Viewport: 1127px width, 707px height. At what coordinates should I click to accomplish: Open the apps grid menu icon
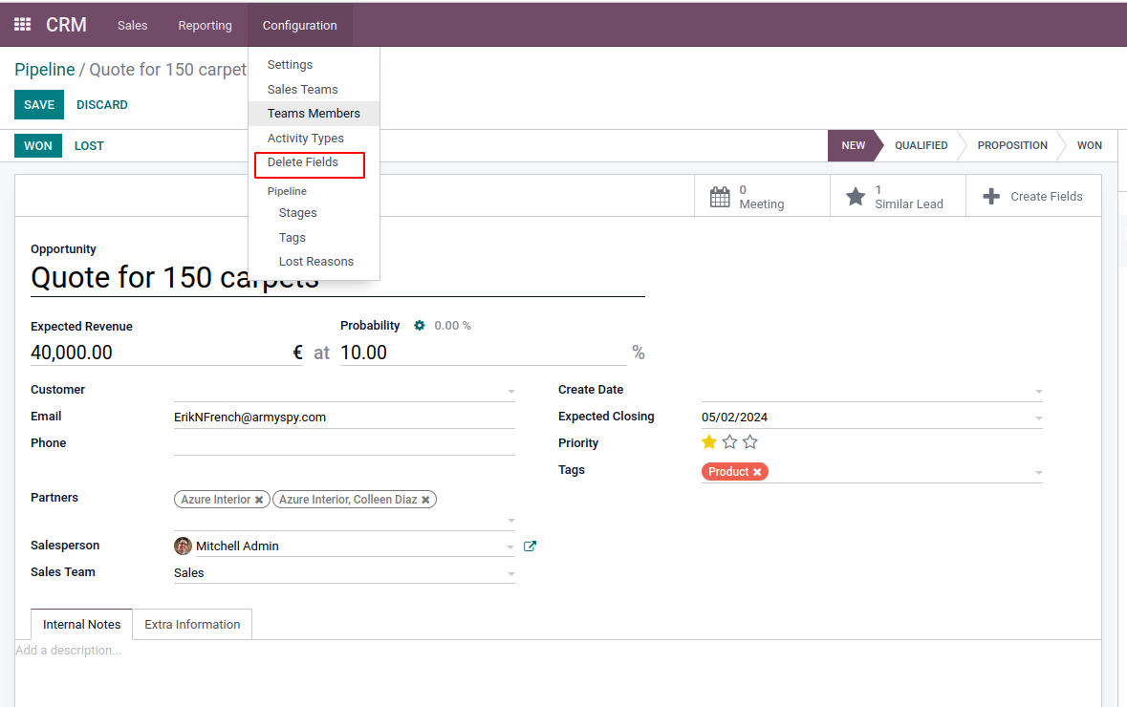coord(22,25)
